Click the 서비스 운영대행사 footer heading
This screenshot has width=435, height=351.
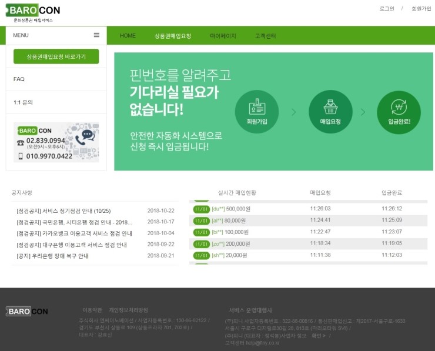pos(250,310)
